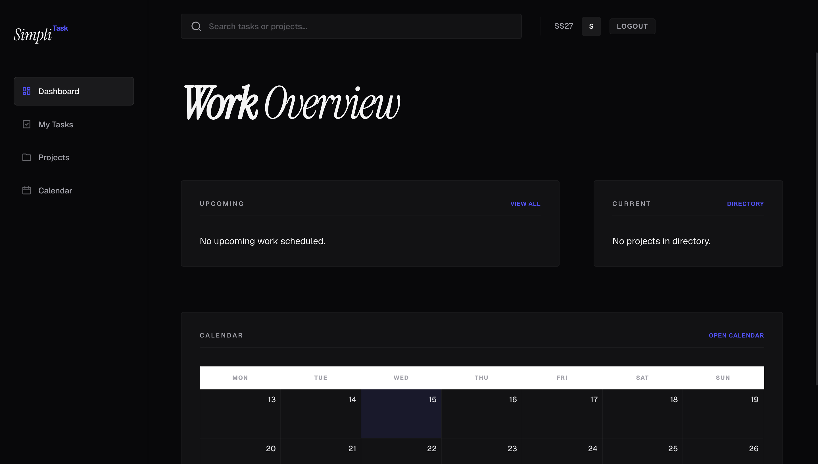Select calendar day 14
The height and width of the screenshot is (464, 818).
pyautogui.click(x=321, y=414)
